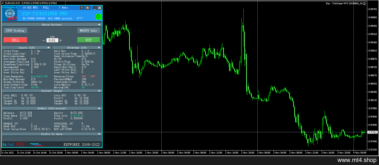The height and width of the screenshot is (165, 379).
Task: Click the PercentDDMAX 10% value
Action: (84, 79)
